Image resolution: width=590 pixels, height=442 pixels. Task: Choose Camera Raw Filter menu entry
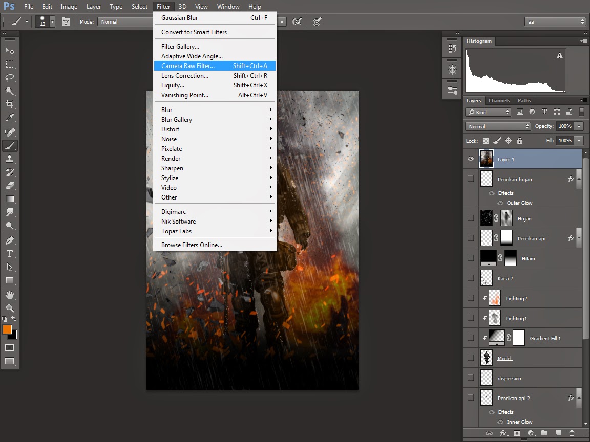[x=215, y=66]
